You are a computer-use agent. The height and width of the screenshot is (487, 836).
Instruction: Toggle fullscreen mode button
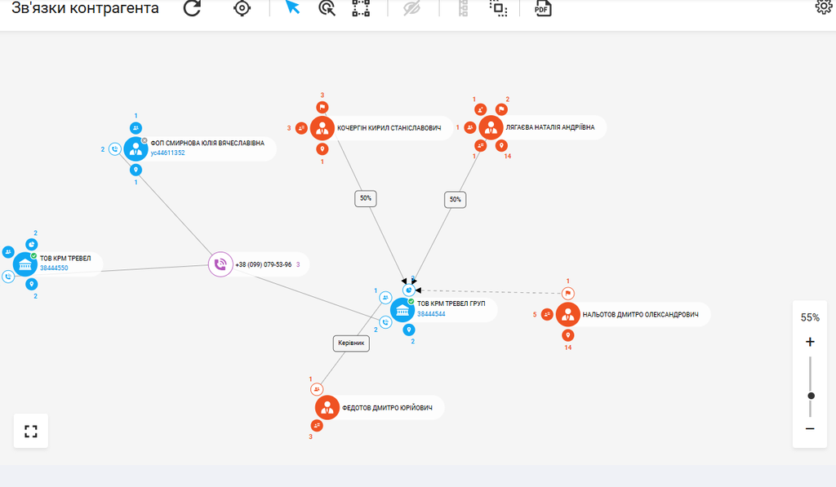click(x=31, y=431)
